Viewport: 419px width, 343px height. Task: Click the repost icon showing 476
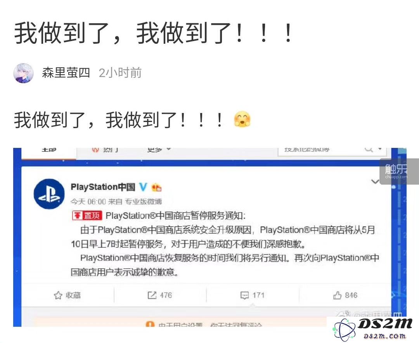click(152, 295)
